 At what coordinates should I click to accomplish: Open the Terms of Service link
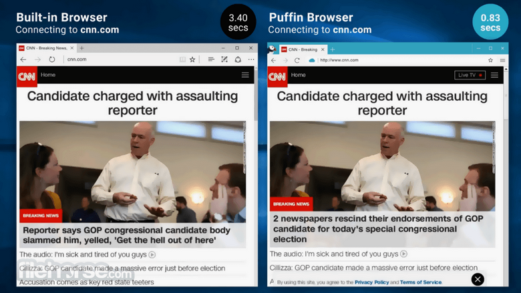pos(421,282)
